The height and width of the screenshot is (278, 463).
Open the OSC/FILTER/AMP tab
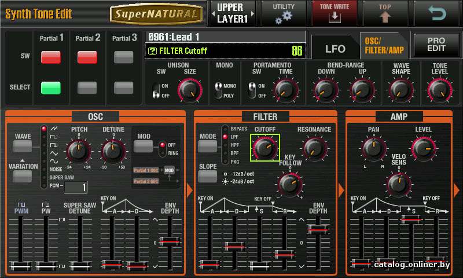[384, 46]
